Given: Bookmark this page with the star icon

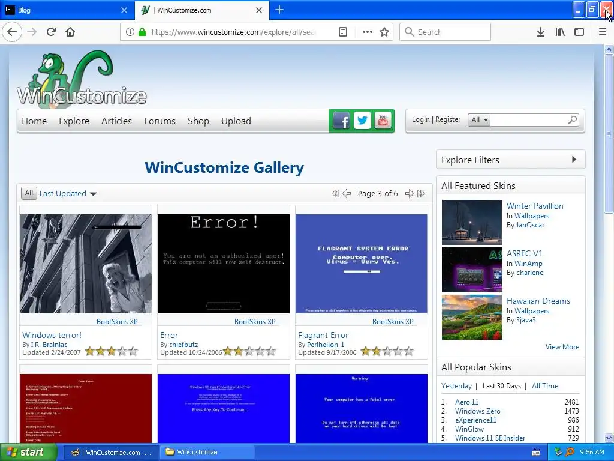Looking at the screenshot, I should (x=384, y=32).
